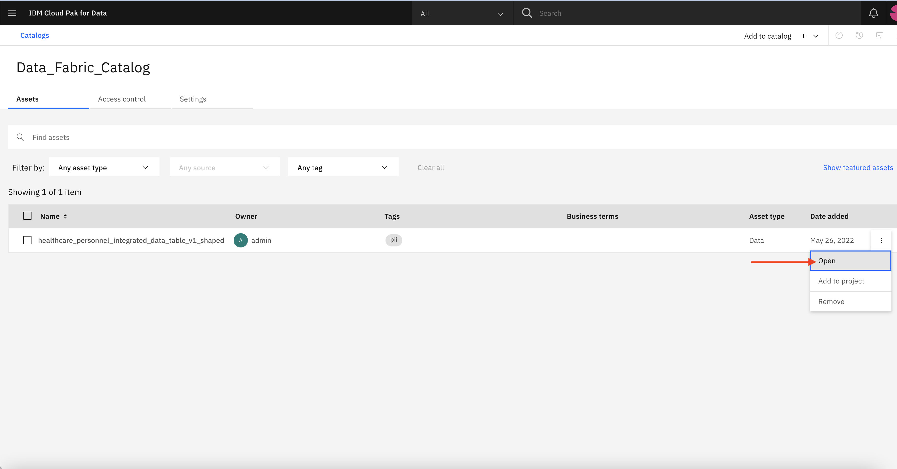Open the hamburger navigation menu

pyautogui.click(x=12, y=13)
